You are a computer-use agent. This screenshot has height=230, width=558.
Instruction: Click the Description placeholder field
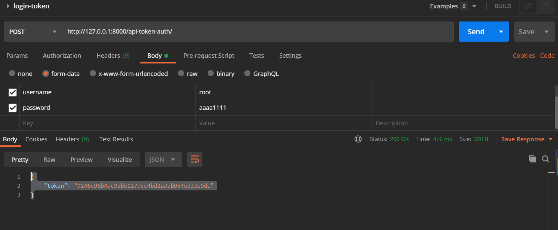[x=463, y=123]
